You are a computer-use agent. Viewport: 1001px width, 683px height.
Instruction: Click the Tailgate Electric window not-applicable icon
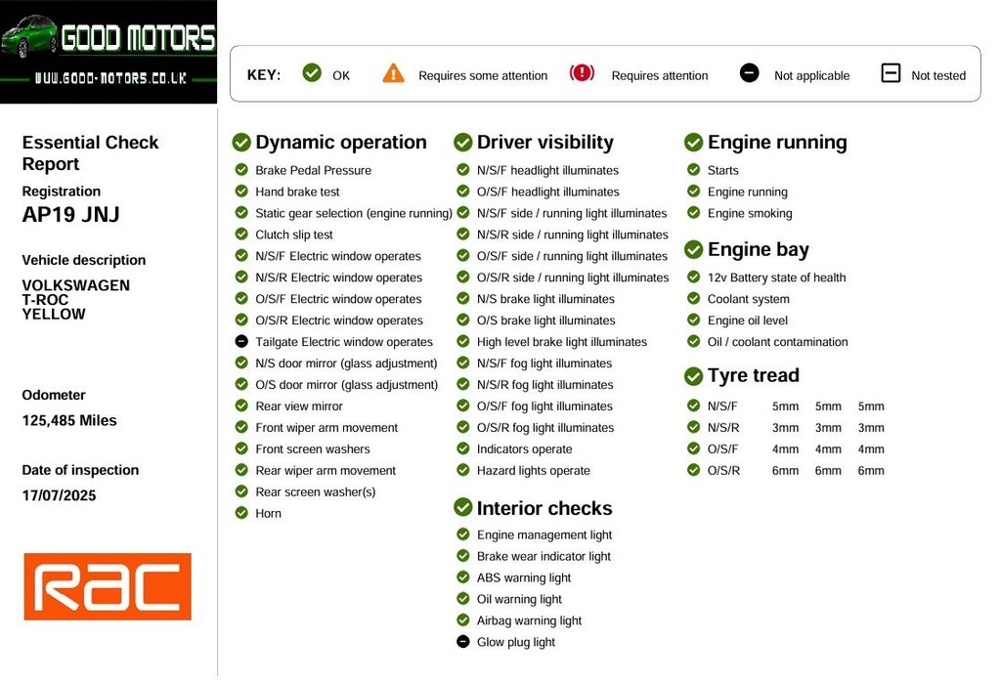click(241, 342)
